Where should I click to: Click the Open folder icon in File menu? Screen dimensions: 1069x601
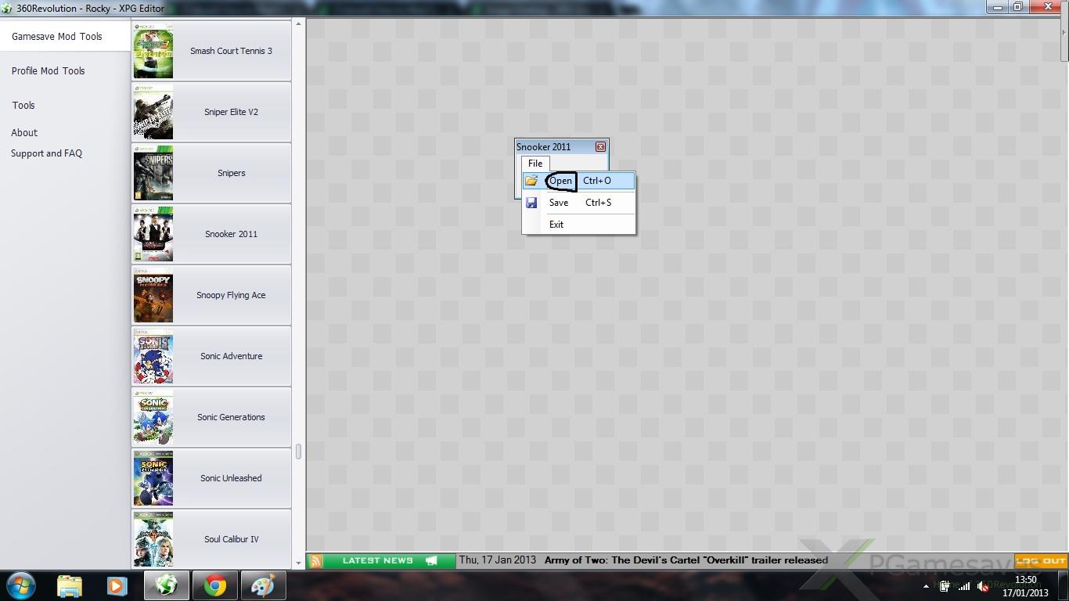point(531,181)
